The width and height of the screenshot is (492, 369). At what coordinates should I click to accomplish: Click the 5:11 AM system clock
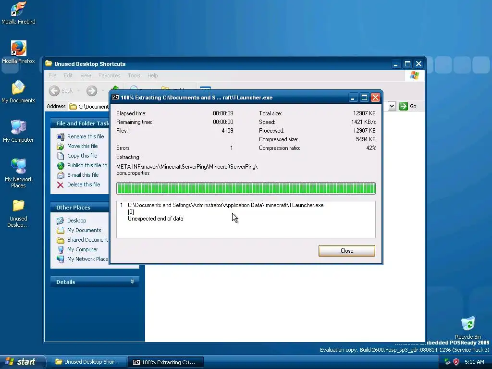pyautogui.click(x=474, y=362)
